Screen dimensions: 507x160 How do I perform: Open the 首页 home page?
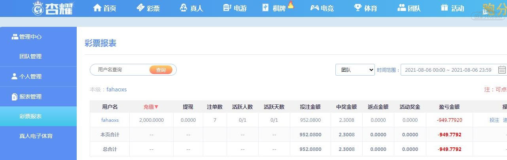coord(110,8)
